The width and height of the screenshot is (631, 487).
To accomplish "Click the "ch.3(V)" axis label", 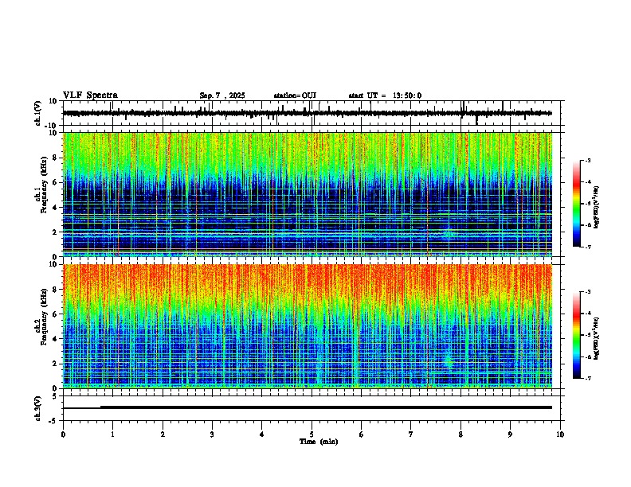I will tap(38, 408).
